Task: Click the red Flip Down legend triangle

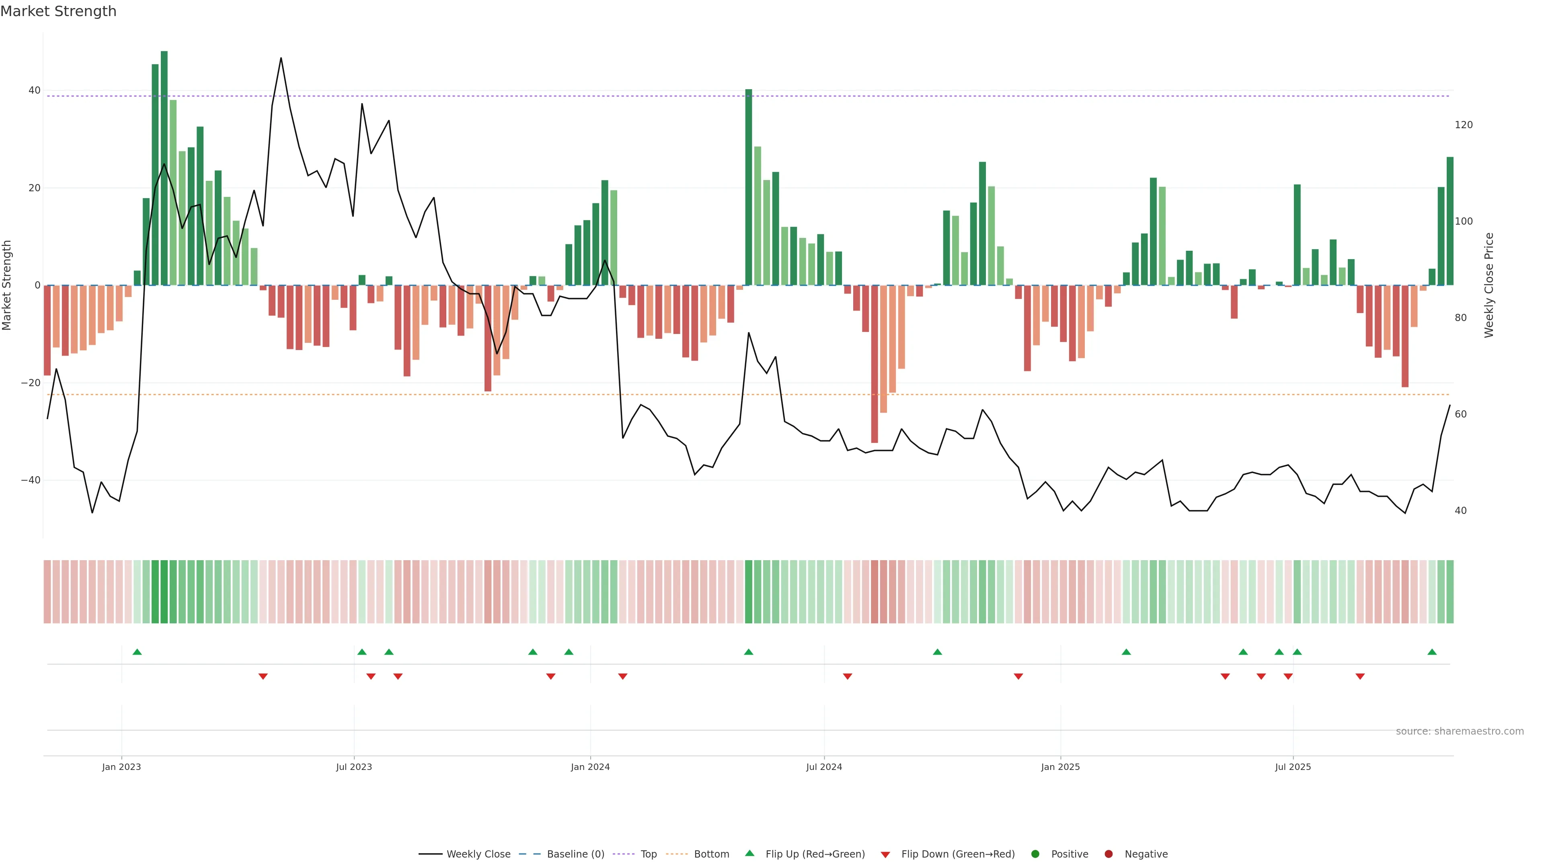Action: [x=885, y=854]
